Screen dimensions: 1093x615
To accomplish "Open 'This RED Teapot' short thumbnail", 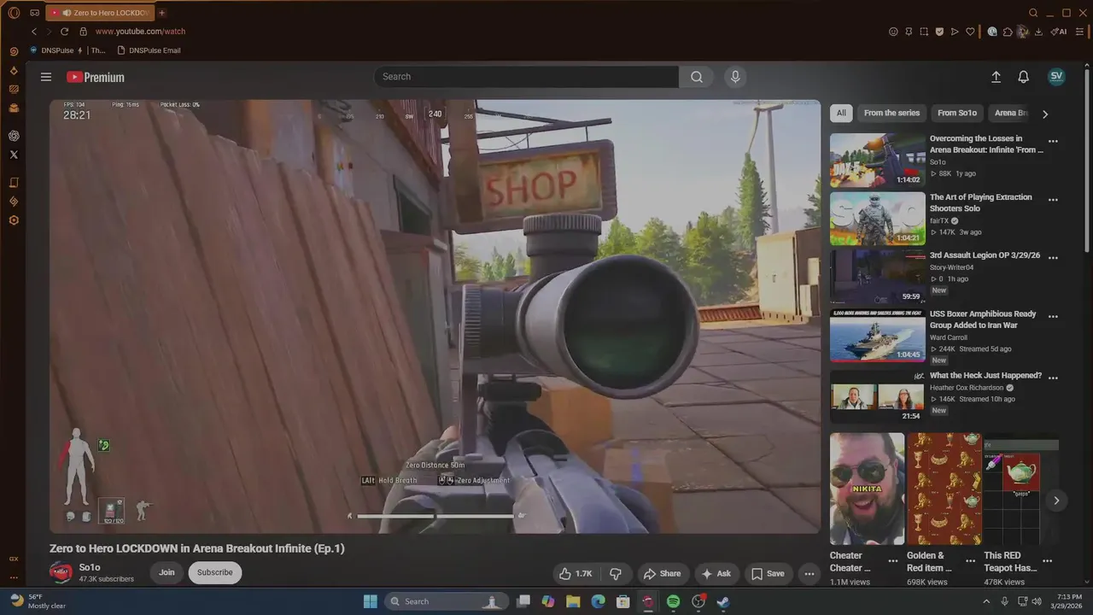I will [1021, 489].
